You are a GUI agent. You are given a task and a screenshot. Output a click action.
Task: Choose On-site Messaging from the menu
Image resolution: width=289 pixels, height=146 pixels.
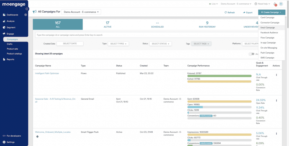click(272, 48)
